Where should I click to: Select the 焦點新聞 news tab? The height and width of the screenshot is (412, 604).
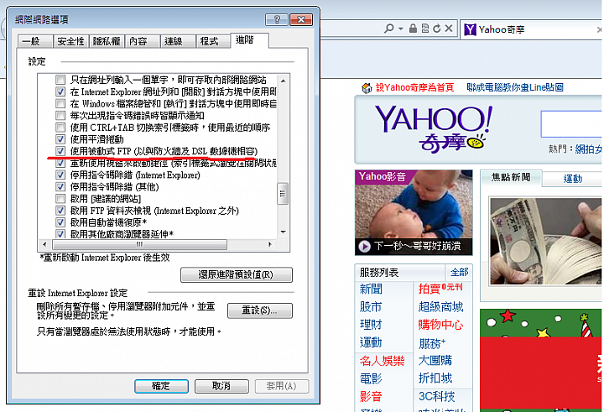(511, 177)
